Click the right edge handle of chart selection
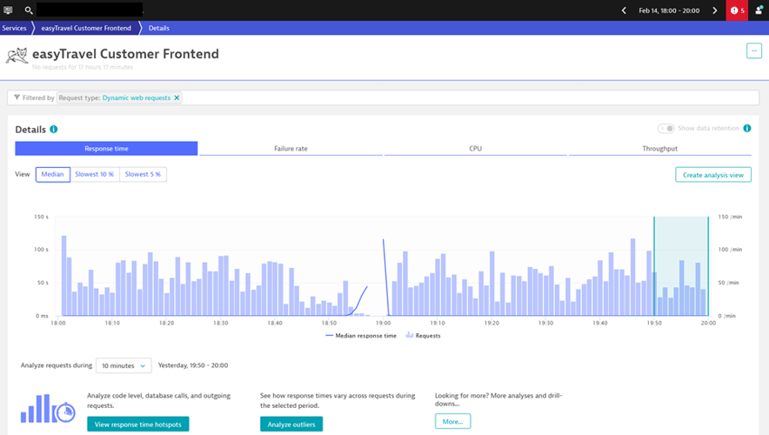This screenshot has height=435, width=769. tap(708, 266)
